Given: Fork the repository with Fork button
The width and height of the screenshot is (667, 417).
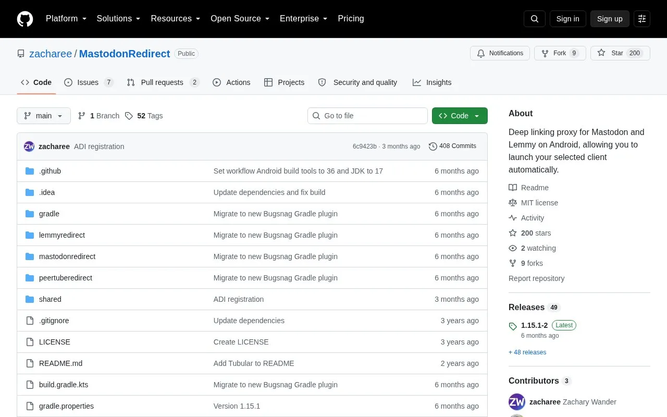Looking at the screenshot, I should point(560,53).
